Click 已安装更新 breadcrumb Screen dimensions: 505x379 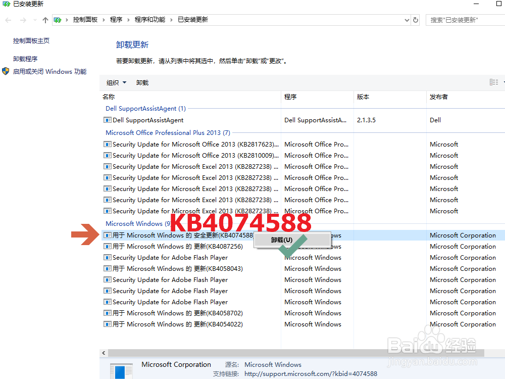(193, 20)
